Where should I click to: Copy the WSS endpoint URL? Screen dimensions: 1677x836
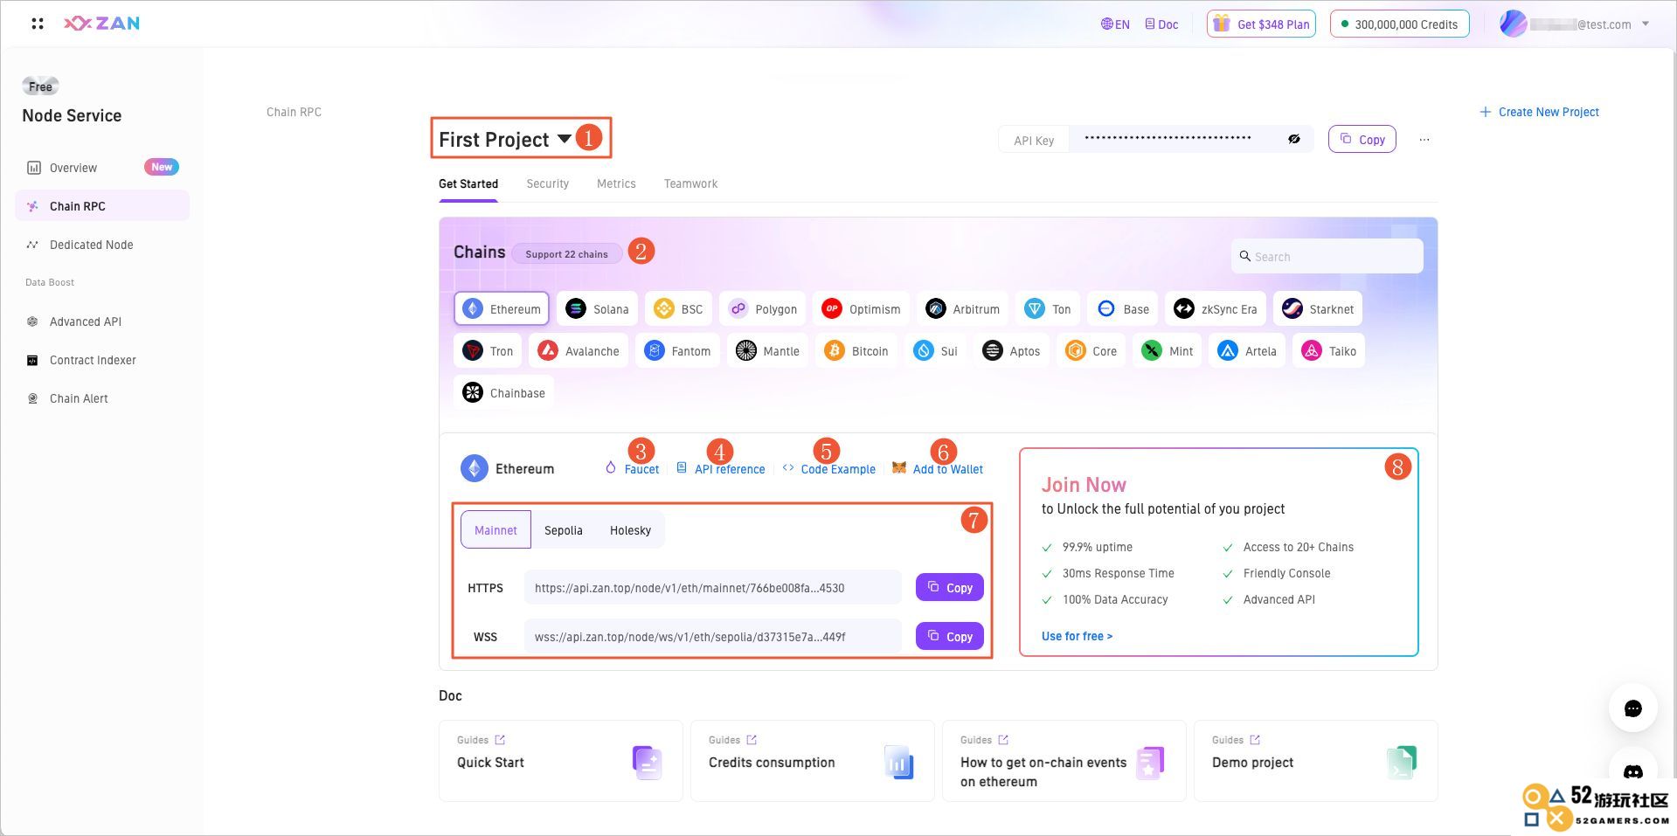point(950,637)
